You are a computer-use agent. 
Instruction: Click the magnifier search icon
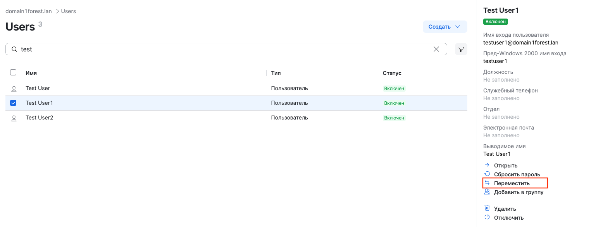pos(14,49)
